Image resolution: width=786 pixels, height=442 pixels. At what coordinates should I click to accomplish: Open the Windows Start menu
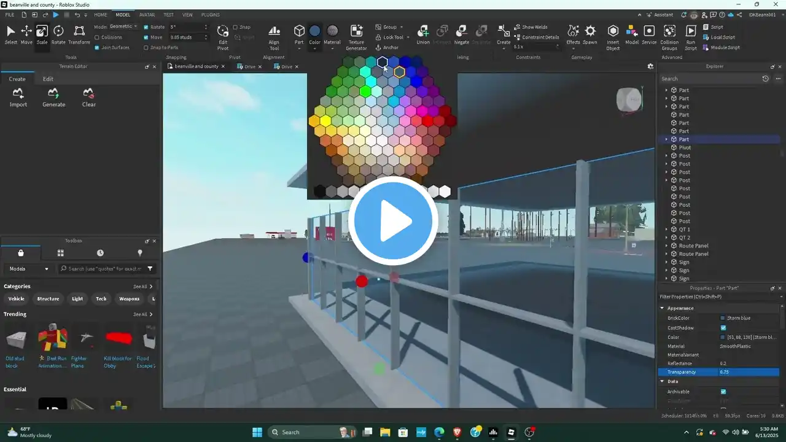(257, 432)
